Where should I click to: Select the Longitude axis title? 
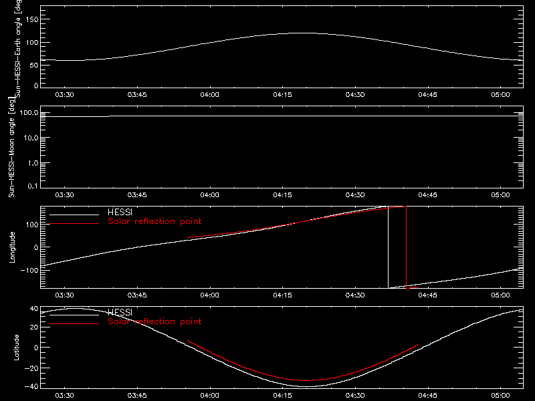click(x=12, y=247)
